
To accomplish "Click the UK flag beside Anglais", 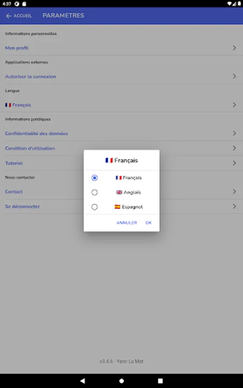I will pyautogui.click(x=119, y=192).
